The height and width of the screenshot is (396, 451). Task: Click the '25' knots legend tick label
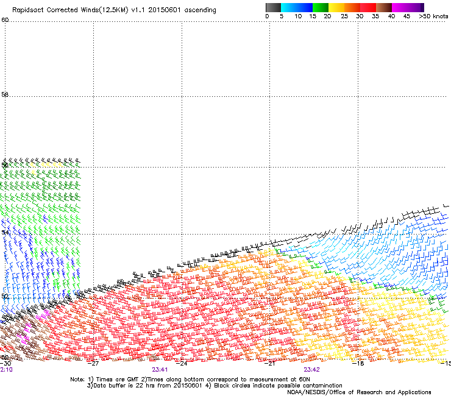coord(344,16)
